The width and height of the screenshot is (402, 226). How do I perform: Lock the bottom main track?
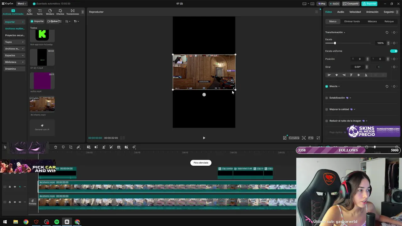10,202
